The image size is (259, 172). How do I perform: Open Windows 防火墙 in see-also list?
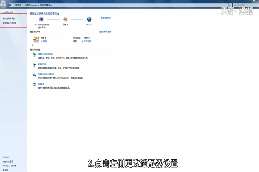[x=9, y=166]
